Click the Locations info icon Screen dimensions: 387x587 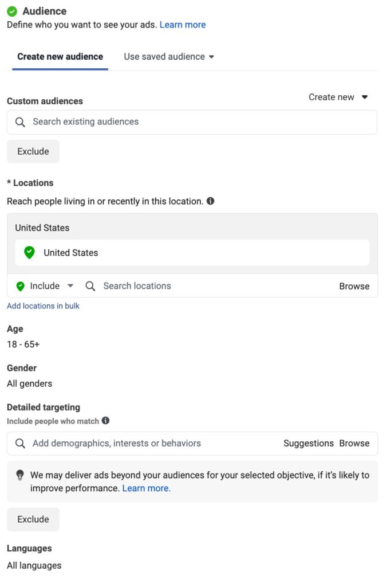pyautogui.click(x=211, y=201)
